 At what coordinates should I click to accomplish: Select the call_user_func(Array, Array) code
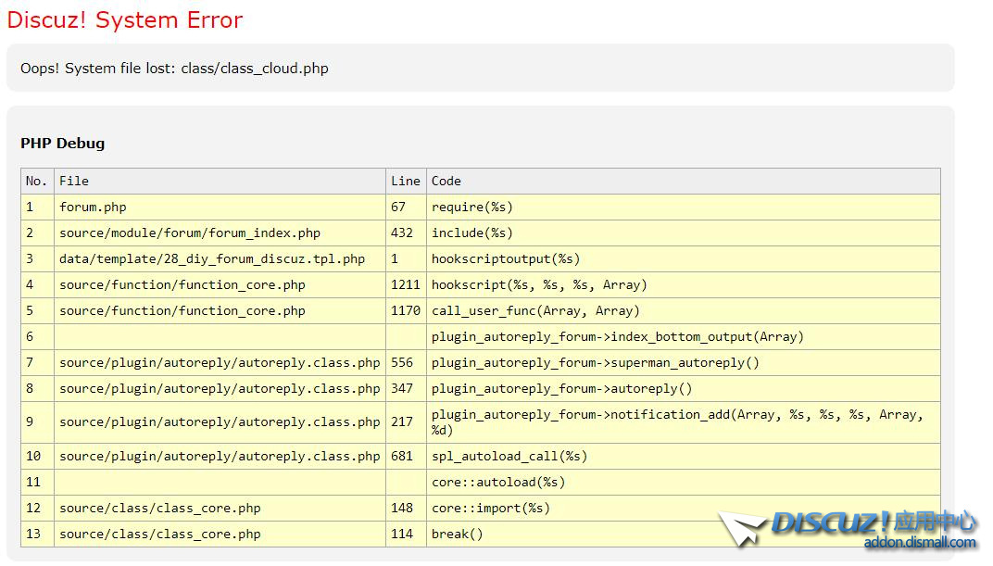pos(535,311)
